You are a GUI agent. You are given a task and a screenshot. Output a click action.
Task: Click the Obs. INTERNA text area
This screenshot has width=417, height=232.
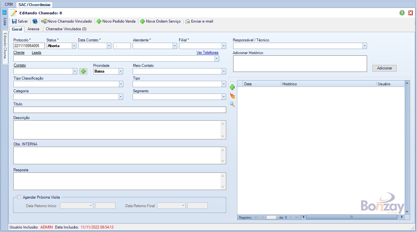tap(120, 156)
